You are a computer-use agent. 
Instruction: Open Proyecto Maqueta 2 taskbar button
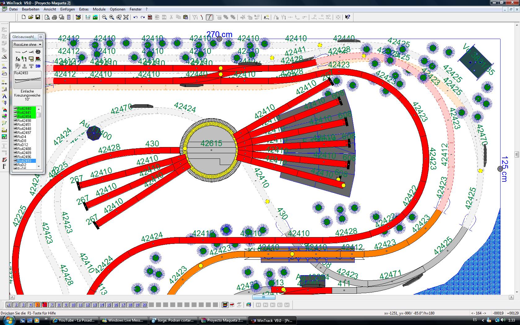223,320
